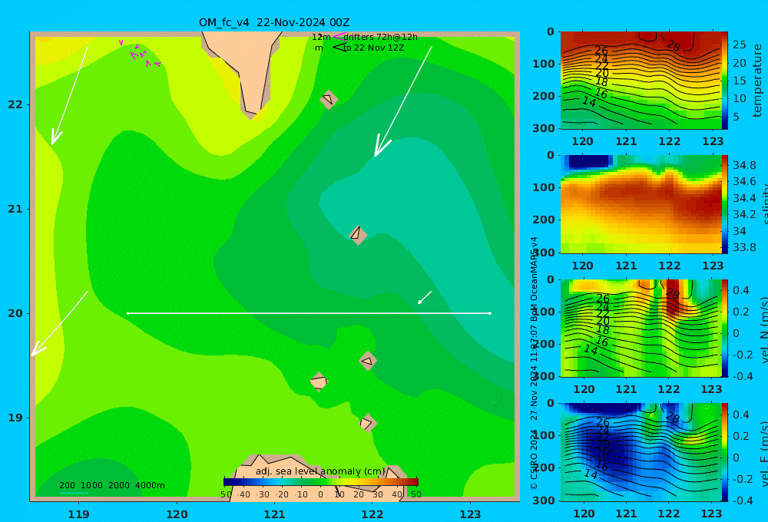Click the 0.4 tick on vel. N colorbar
768x522 pixels.
click(x=740, y=290)
